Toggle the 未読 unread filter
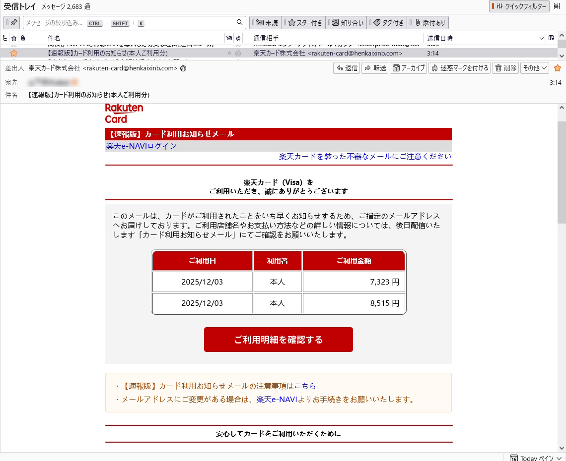Viewport: 566px width, 461px height. [267, 22]
